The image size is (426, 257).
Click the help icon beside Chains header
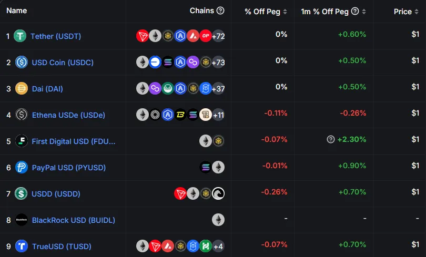point(221,11)
